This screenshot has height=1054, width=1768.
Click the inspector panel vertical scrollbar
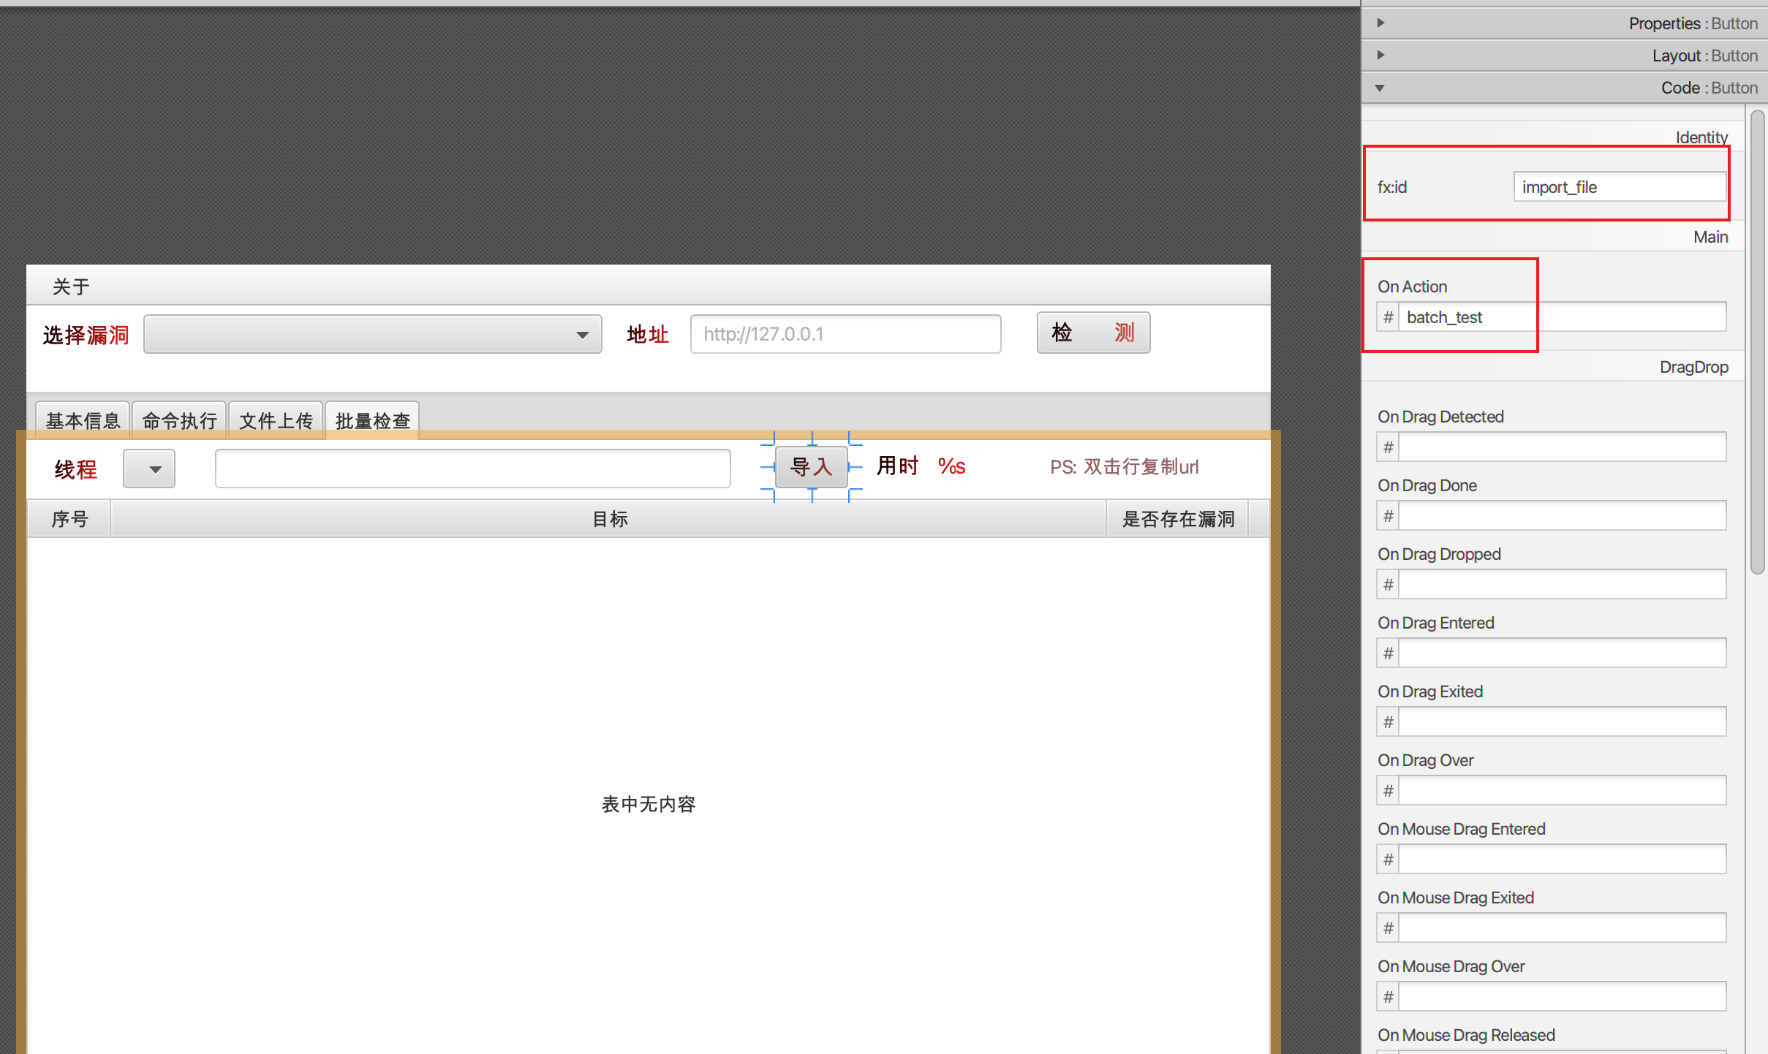(x=1758, y=341)
